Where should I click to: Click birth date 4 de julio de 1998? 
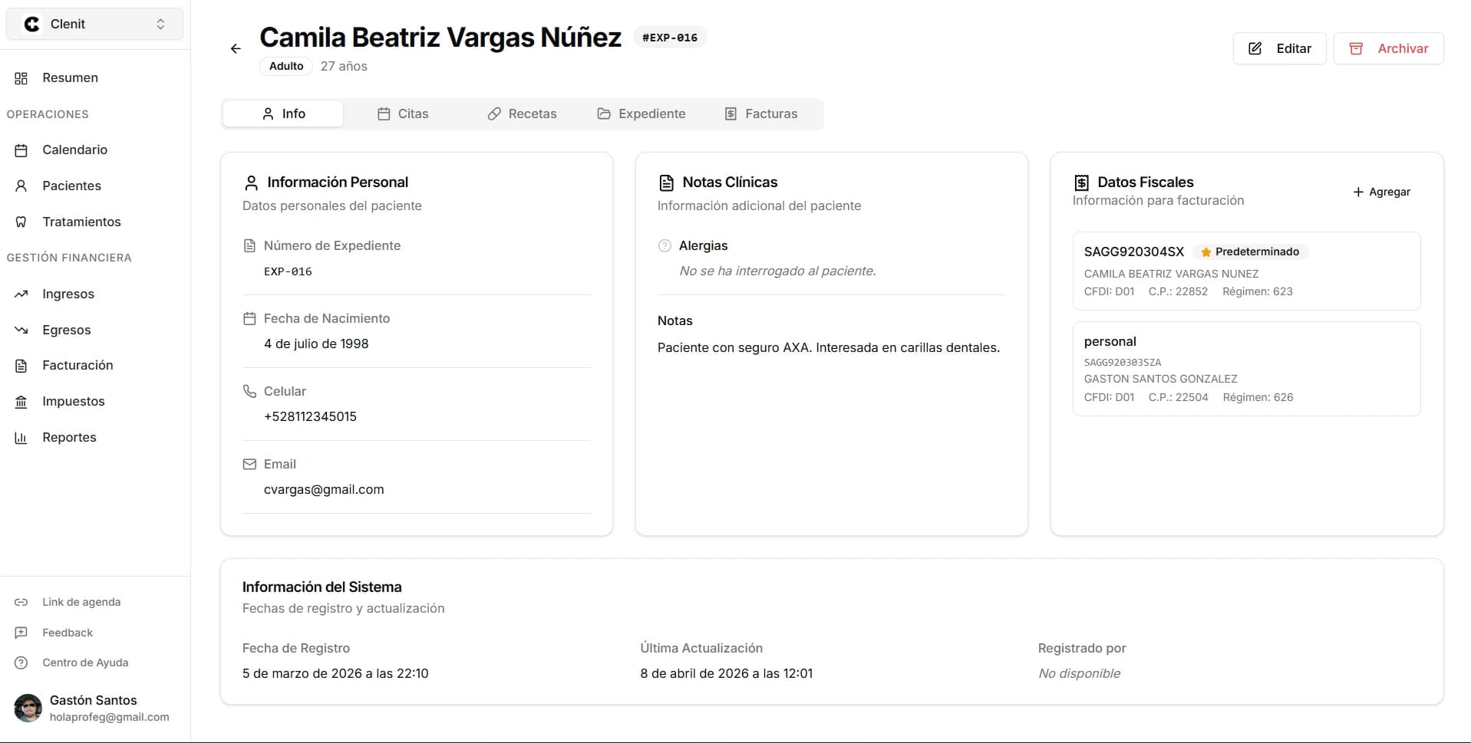coord(316,344)
